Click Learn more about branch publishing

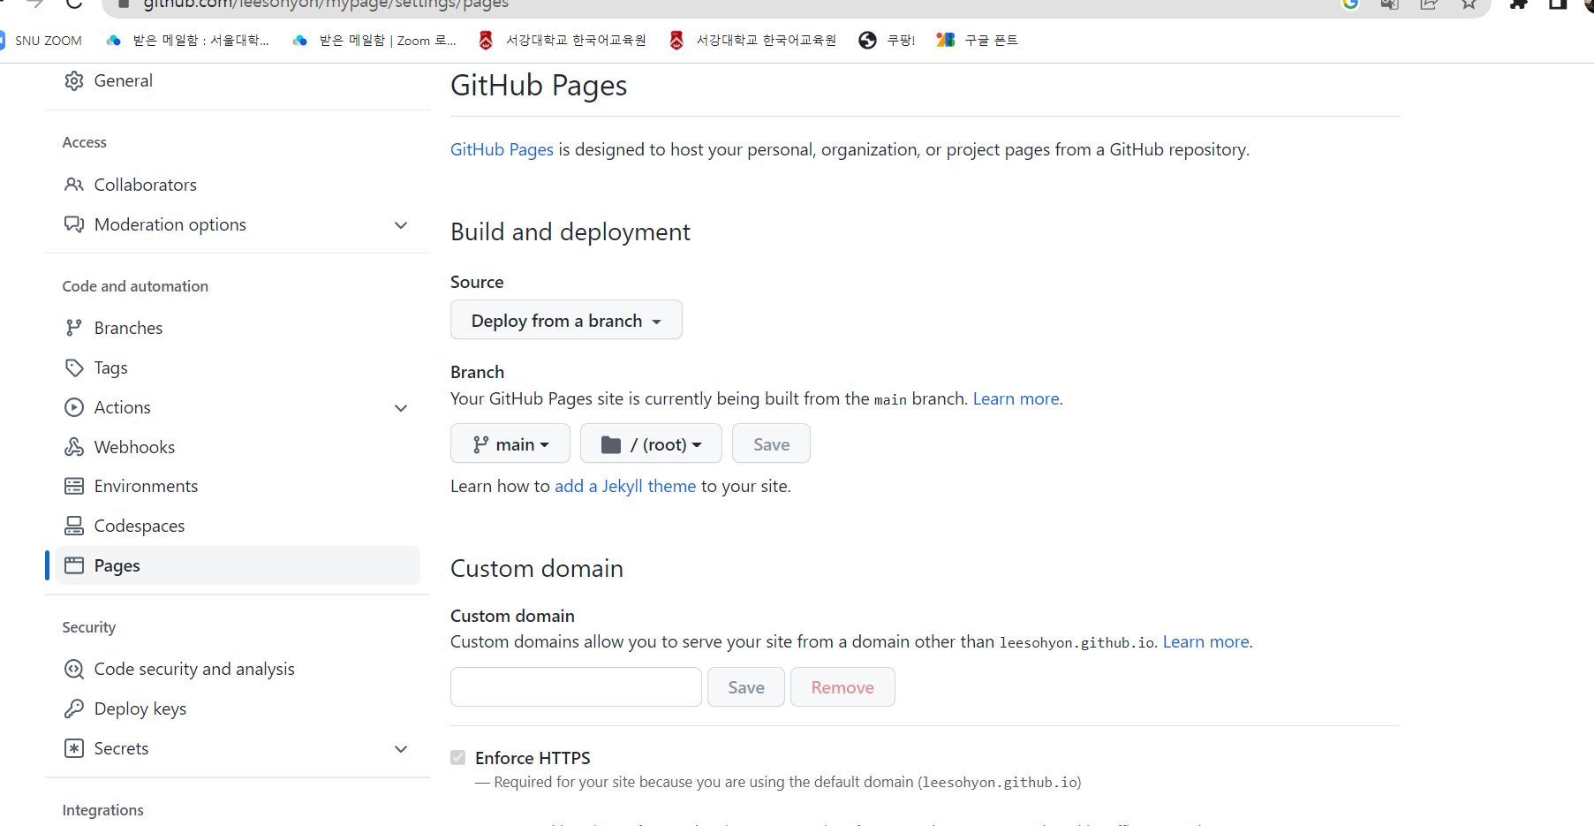[x=1016, y=398]
